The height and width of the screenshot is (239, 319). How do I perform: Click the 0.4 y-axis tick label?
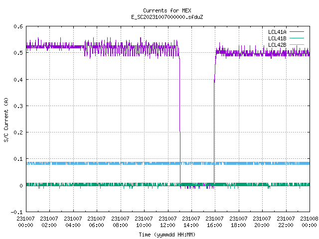click(x=18, y=80)
